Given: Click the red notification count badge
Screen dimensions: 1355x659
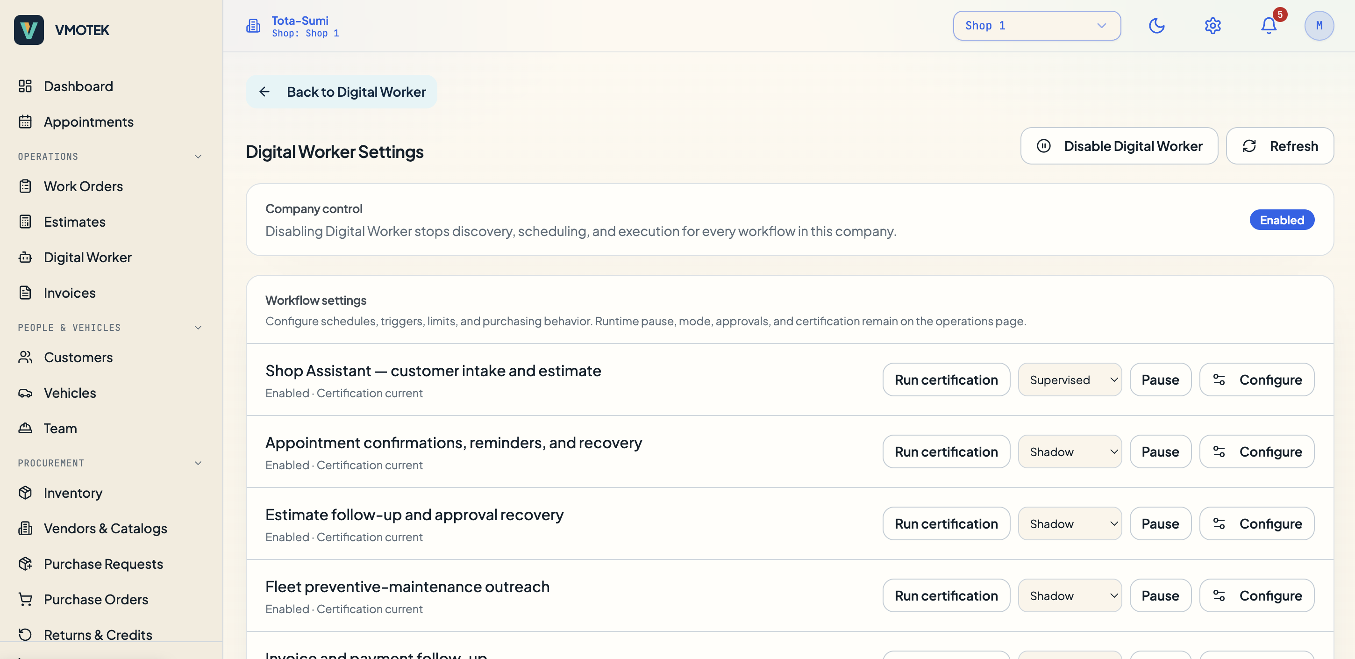Looking at the screenshot, I should (1280, 14).
